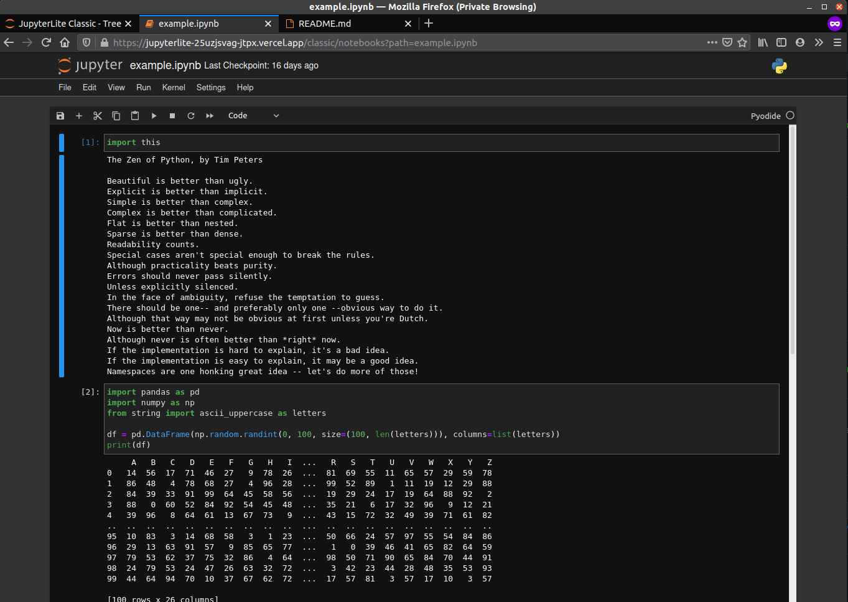Restart kernel and run all cells
The image size is (848, 602).
tap(210, 116)
